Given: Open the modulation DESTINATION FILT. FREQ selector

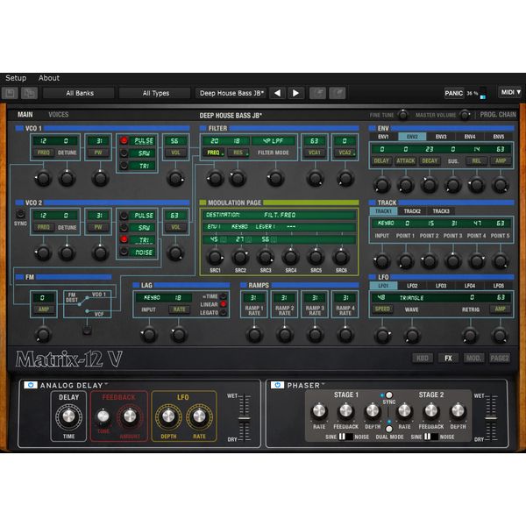Looking at the screenshot, I should point(279,215).
